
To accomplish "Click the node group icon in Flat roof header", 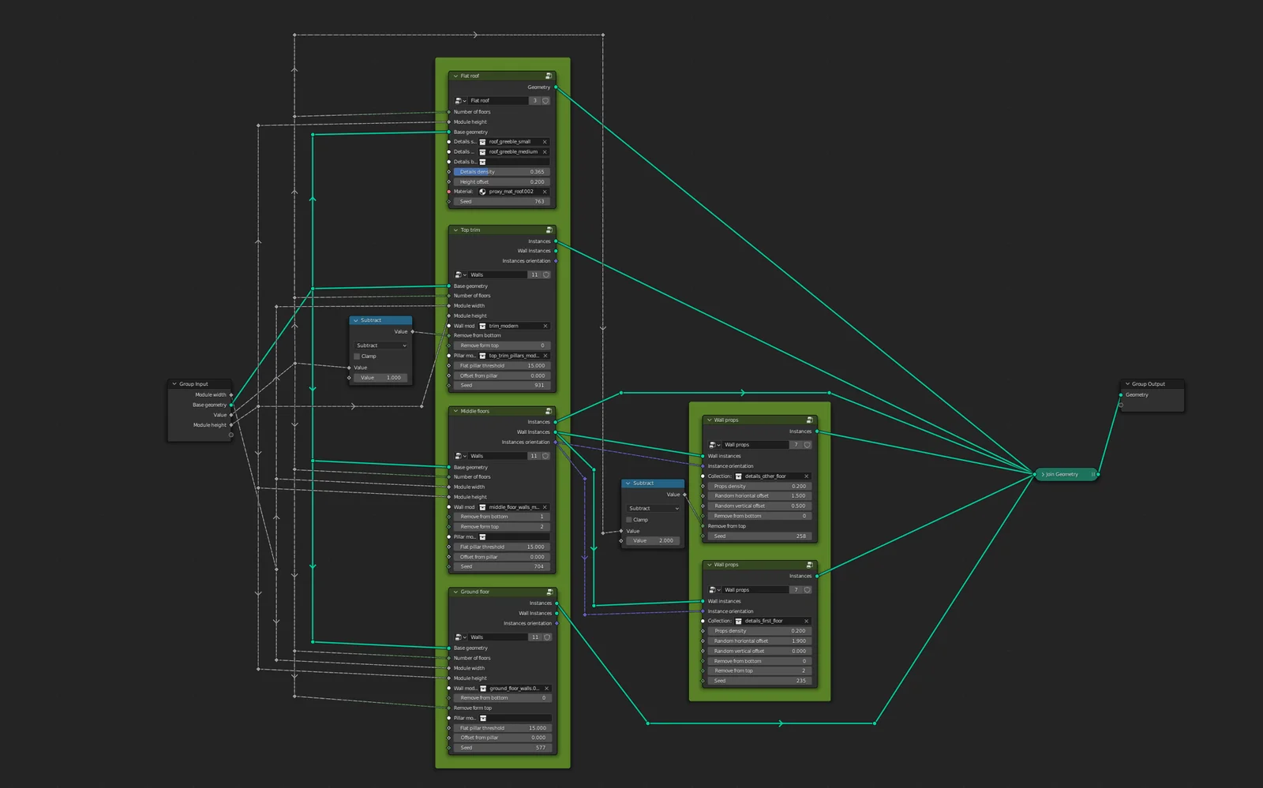I will [x=549, y=77].
